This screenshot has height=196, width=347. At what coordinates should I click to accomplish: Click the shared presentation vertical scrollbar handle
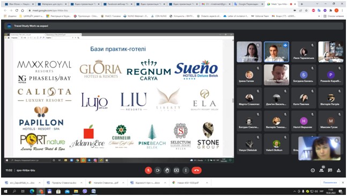[x=233, y=100]
